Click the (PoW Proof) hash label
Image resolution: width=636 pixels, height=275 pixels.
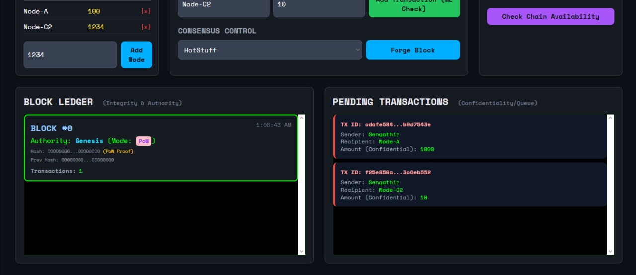pyautogui.click(x=118, y=151)
